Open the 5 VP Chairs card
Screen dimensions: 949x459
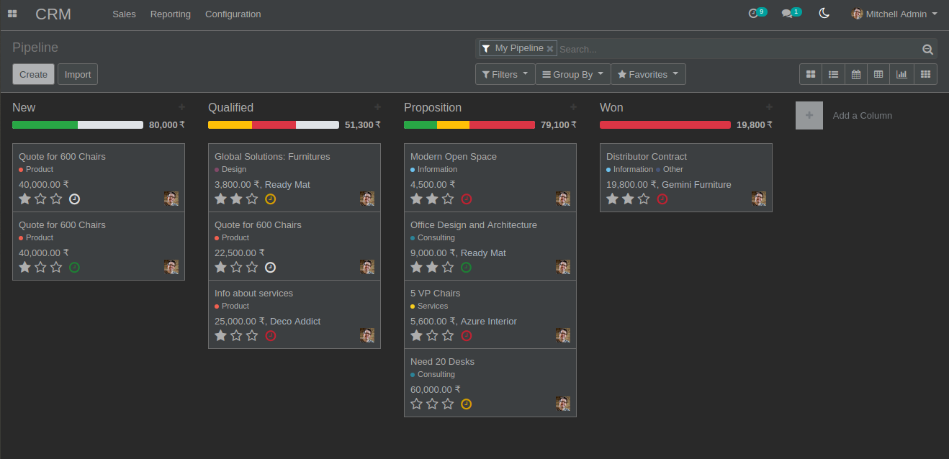(490, 314)
